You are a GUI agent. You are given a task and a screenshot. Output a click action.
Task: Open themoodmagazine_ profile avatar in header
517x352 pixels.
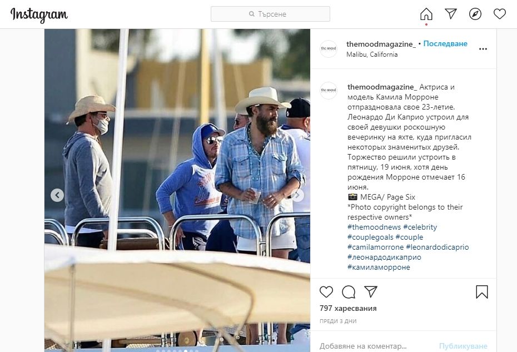(329, 48)
